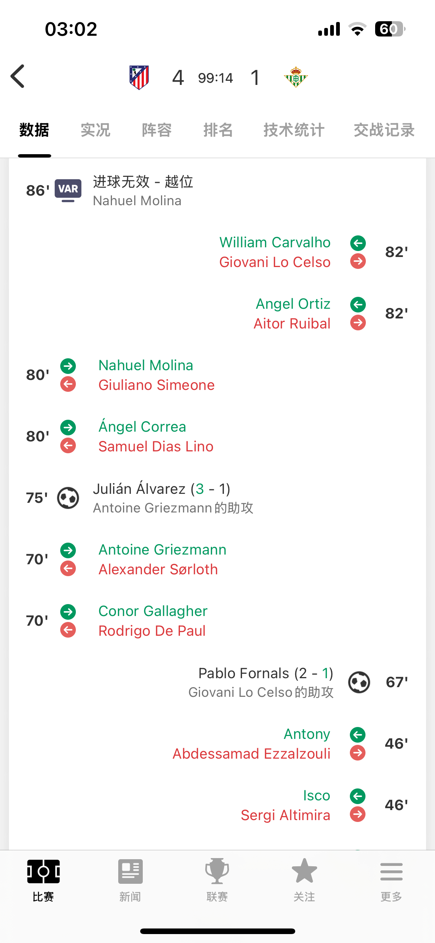
Task: Open the 更多 menu icon
Action: click(x=391, y=871)
